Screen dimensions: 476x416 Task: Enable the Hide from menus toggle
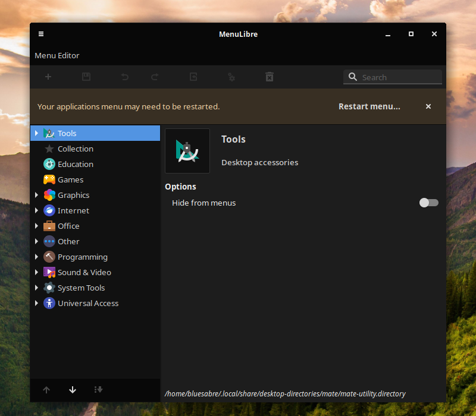pyautogui.click(x=428, y=203)
